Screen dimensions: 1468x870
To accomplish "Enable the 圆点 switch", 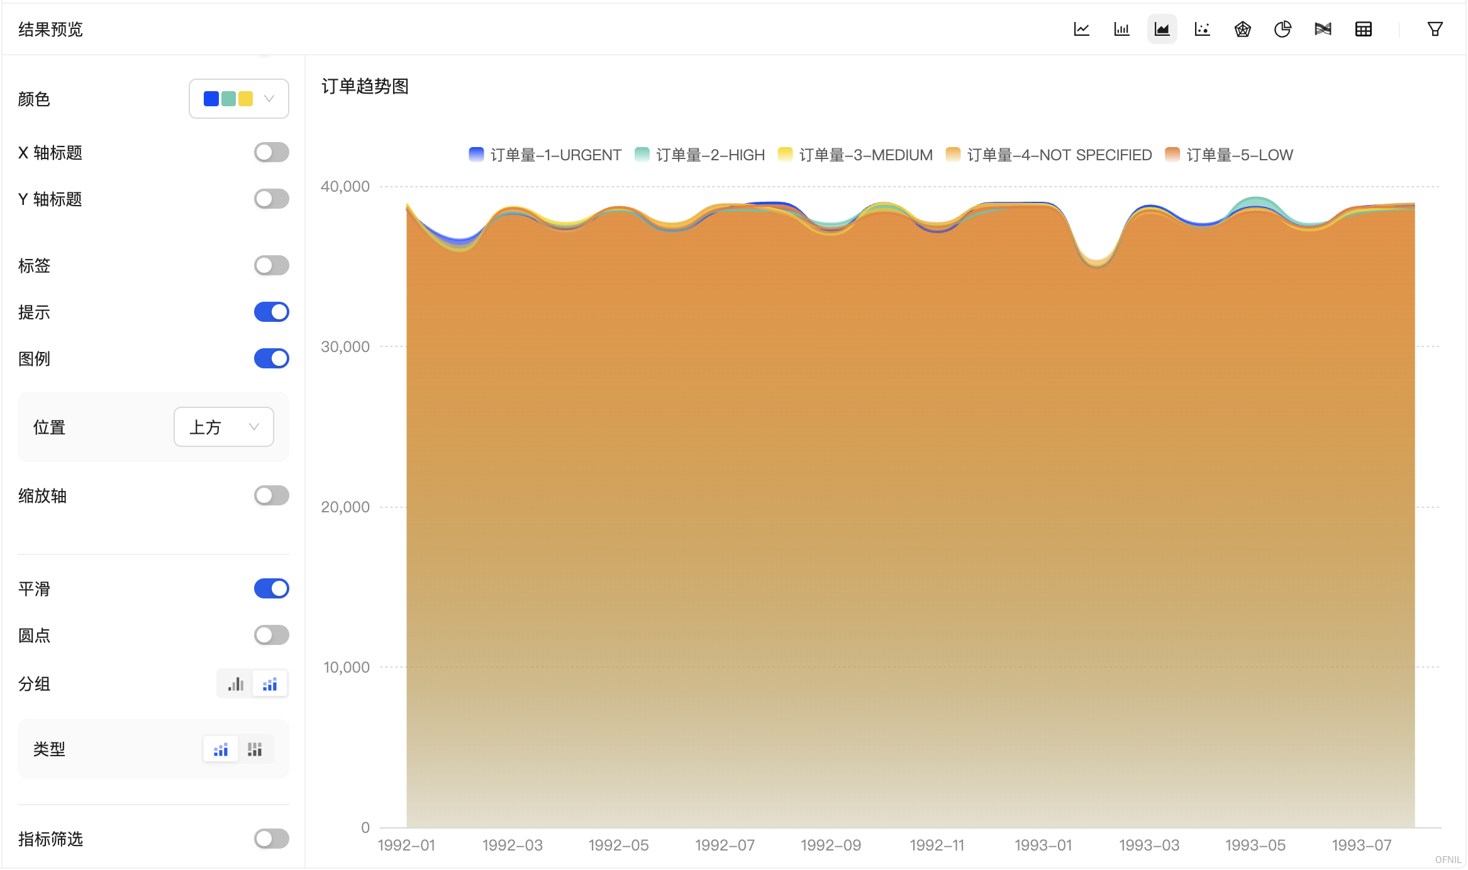I will pyautogui.click(x=272, y=635).
